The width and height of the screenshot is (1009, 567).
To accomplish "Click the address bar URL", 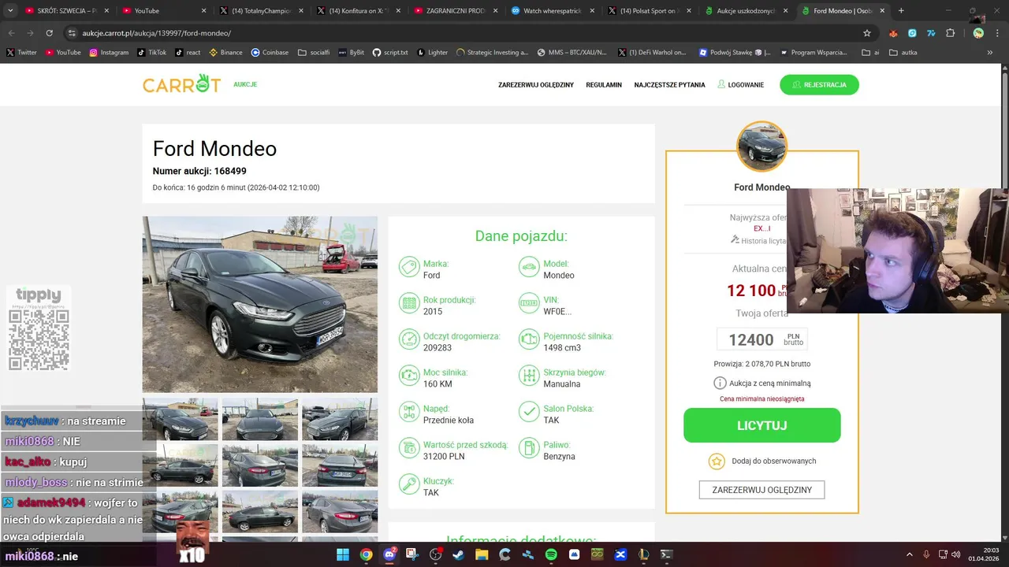I will pyautogui.click(x=156, y=33).
